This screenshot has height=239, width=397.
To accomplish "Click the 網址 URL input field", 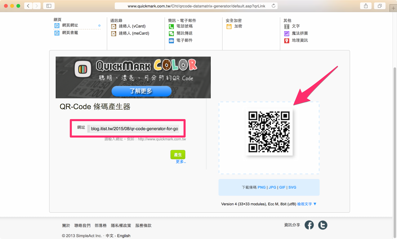I will [x=133, y=129].
